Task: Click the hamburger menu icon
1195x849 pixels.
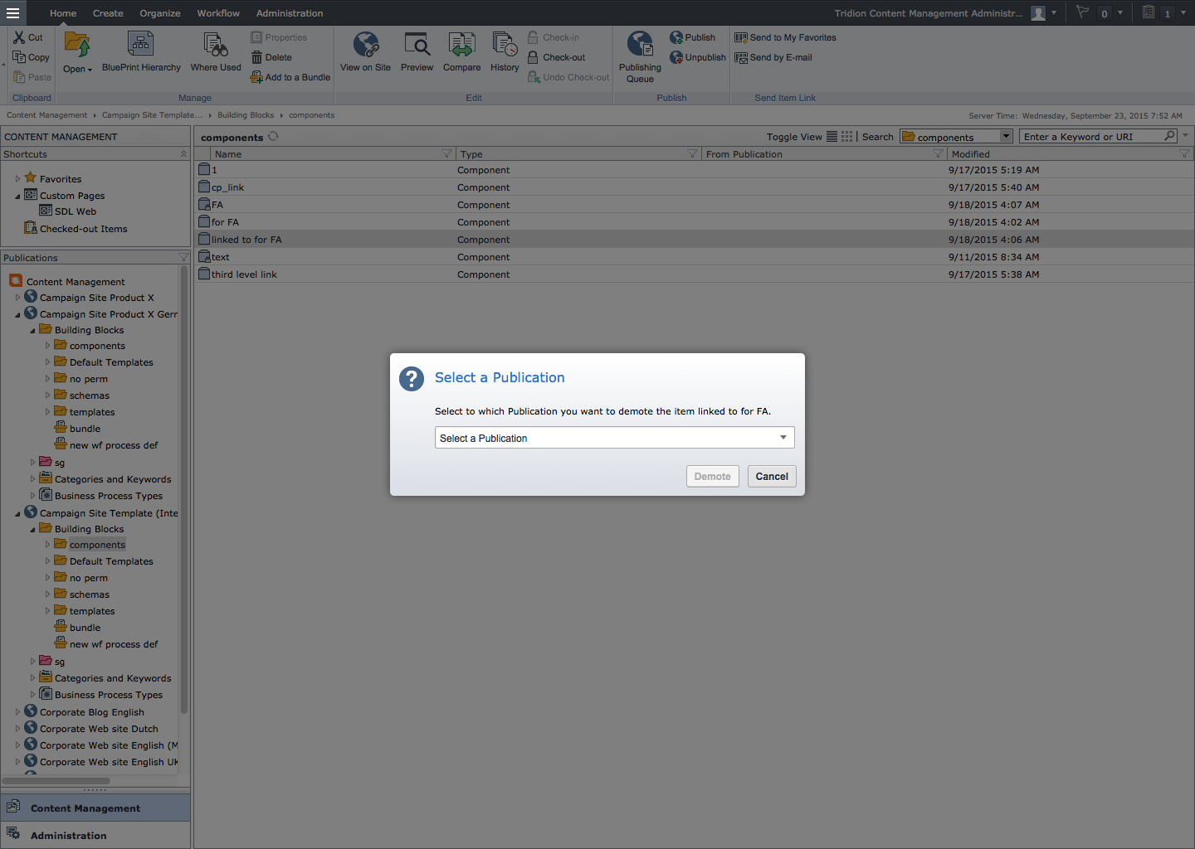Action: [12, 12]
